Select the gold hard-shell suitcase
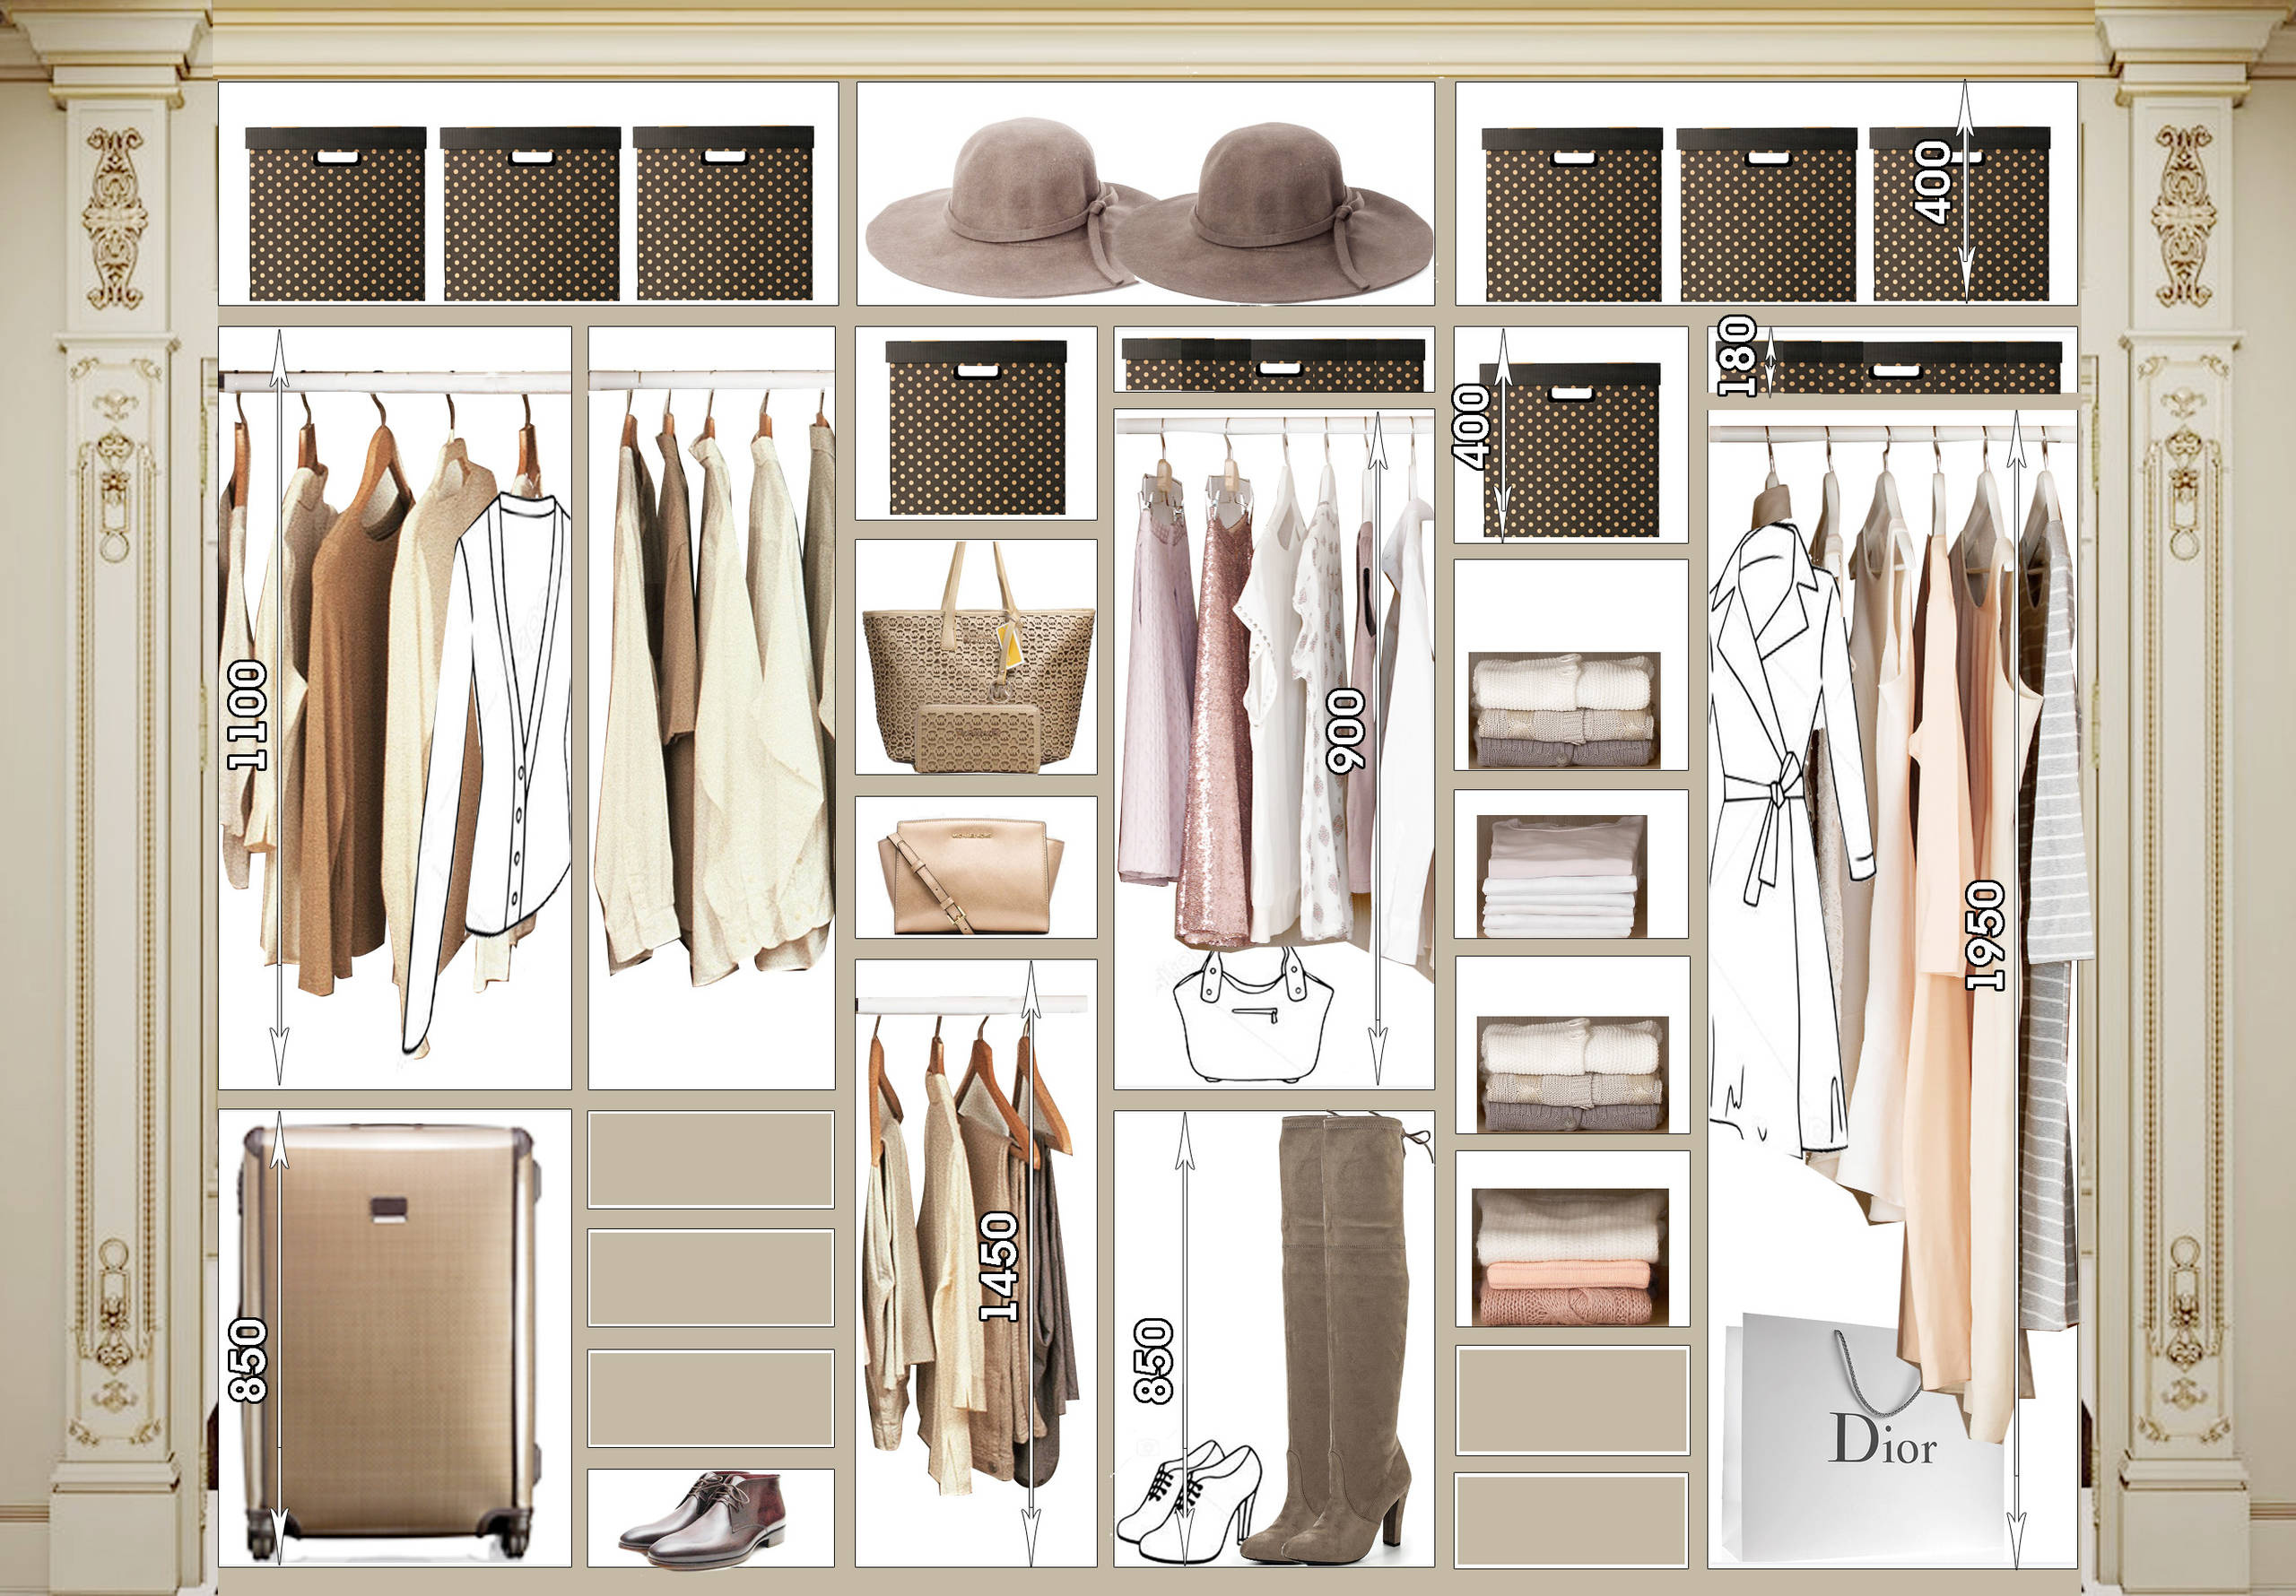 pyautogui.click(x=392, y=1337)
